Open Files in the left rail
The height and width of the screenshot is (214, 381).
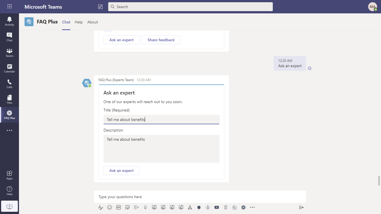pos(9,99)
